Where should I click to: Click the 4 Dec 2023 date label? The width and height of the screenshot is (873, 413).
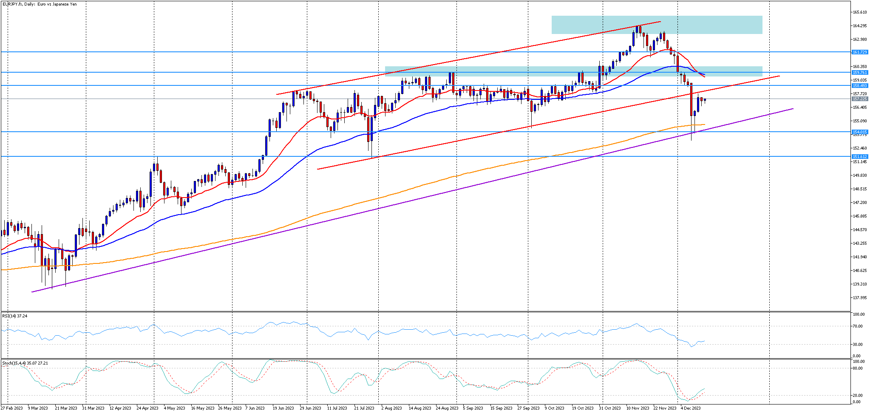click(x=691, y=408)
